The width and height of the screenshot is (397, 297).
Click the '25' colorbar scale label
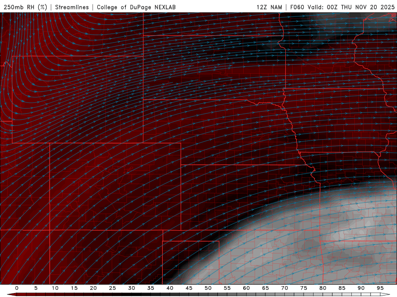pyautogui.click(x=112, y=288)
